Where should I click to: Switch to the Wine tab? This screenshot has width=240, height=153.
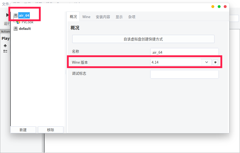[x=86, y=17]
